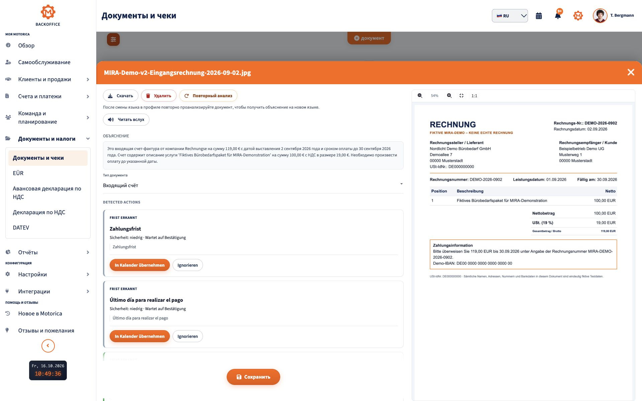Add Zahlungsfrist deadline to calendar
The width and height of the screenshot is (642, 401).
click(139, 265)
